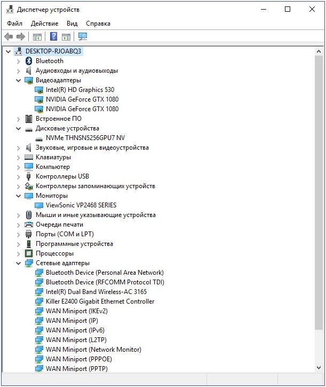The width and height of the screenshot is (326, 387).
Task: Click the Intel(R) HD Graphics 530 icon
Action: 39,90
